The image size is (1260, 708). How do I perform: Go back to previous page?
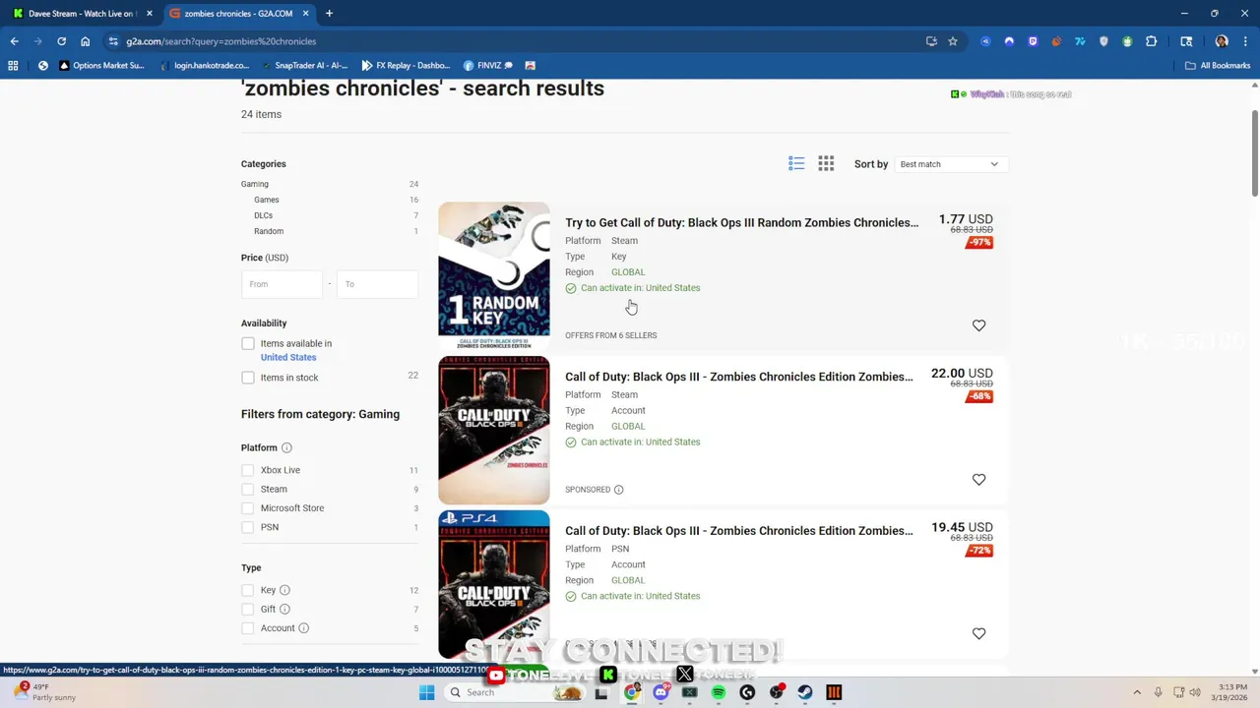tap(14, 41)
